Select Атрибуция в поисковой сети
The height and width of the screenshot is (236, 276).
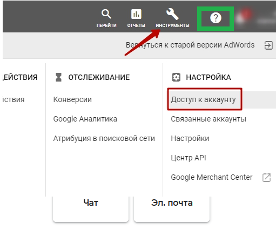pyautogui.click(x=104, y=138)
